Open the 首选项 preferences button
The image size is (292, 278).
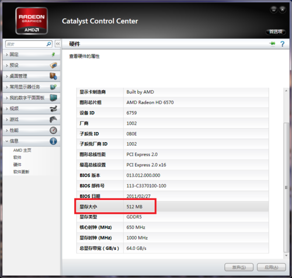[x=276, y=32]
